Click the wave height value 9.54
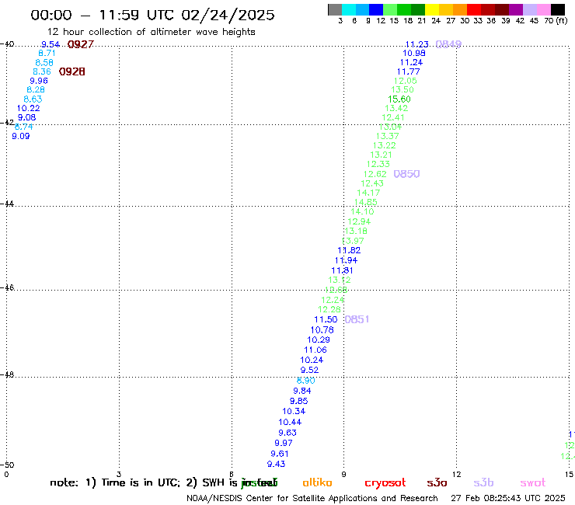 coord(51,44)
